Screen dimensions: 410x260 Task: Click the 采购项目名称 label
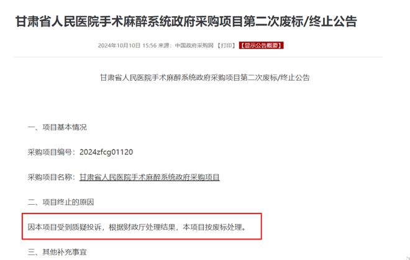(x=50, y=177)
